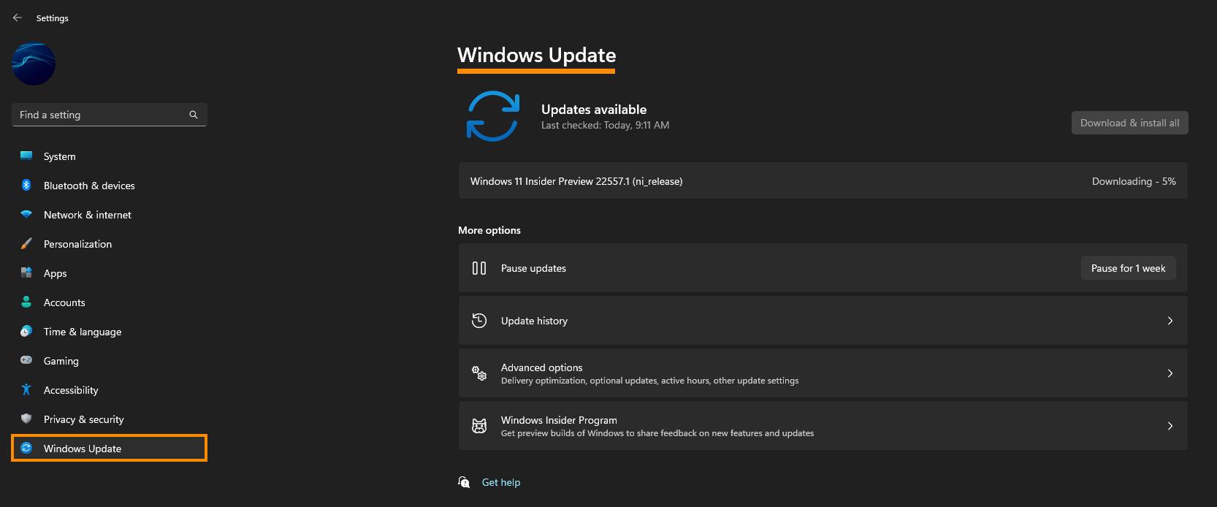Expand Windows Insider Program chevron arrow
The width and height of the screenshot is (1217, 507).
(1170, 426)
